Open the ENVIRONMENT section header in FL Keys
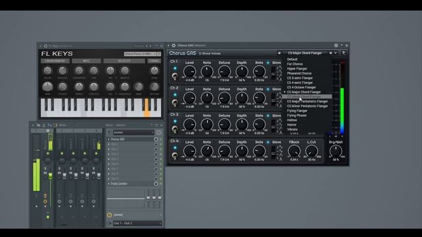 (55, 61)
